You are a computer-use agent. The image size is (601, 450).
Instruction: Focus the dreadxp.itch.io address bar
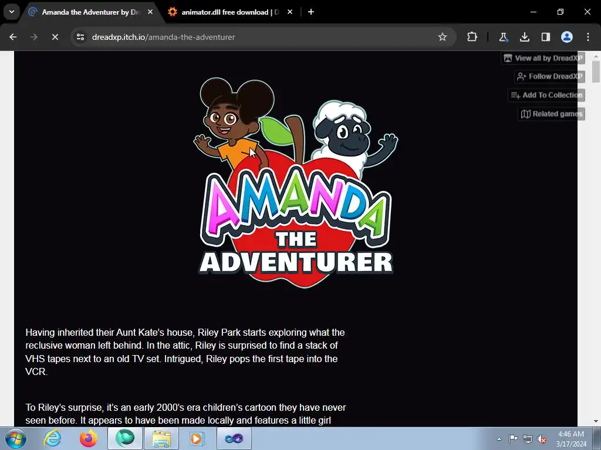point(264,37)
